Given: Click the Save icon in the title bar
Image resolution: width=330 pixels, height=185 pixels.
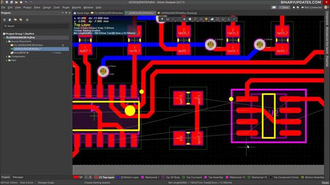Looking at the screenshot, I should pyautogui.click(x=7, y=2).
